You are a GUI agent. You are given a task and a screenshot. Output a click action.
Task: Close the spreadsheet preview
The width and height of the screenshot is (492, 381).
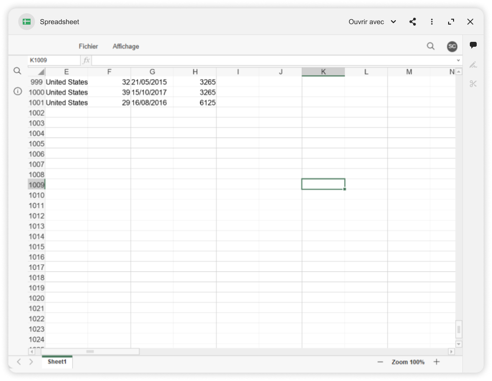pyautogui.click(x=470, y=22)
